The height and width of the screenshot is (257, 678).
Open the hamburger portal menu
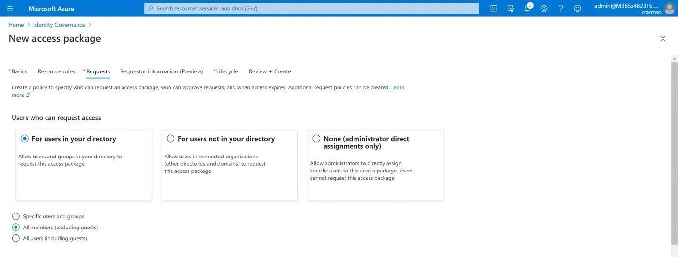[10, 8]
